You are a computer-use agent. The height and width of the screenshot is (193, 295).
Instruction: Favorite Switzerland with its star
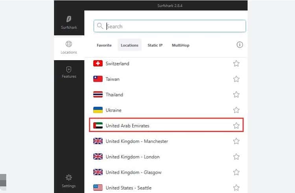(236, 64)
